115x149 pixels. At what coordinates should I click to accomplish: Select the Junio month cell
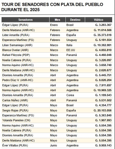tap(53, 145)
